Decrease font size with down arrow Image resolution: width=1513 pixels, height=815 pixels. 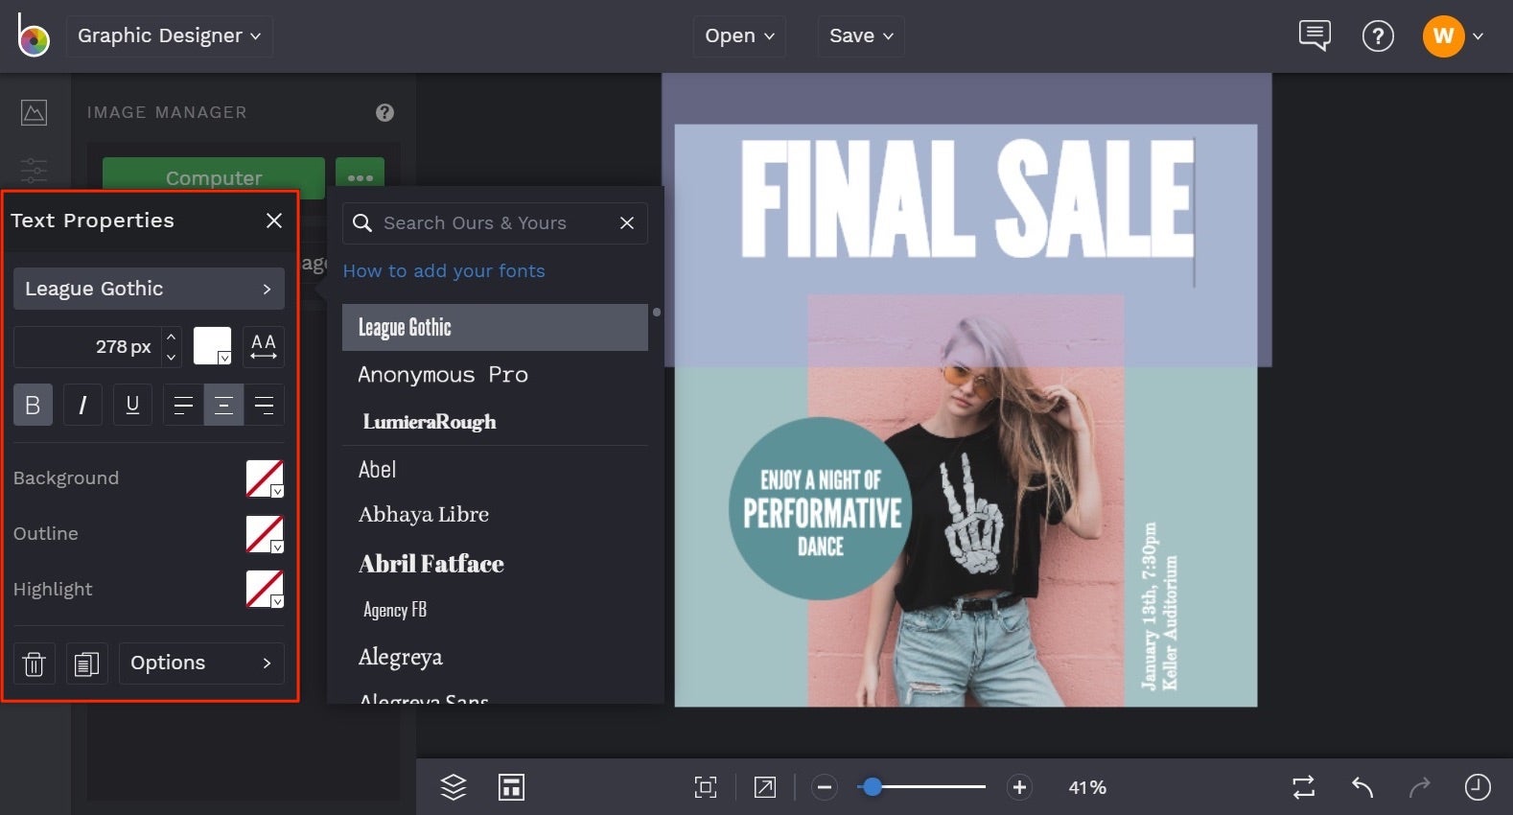tap(171, 357)
